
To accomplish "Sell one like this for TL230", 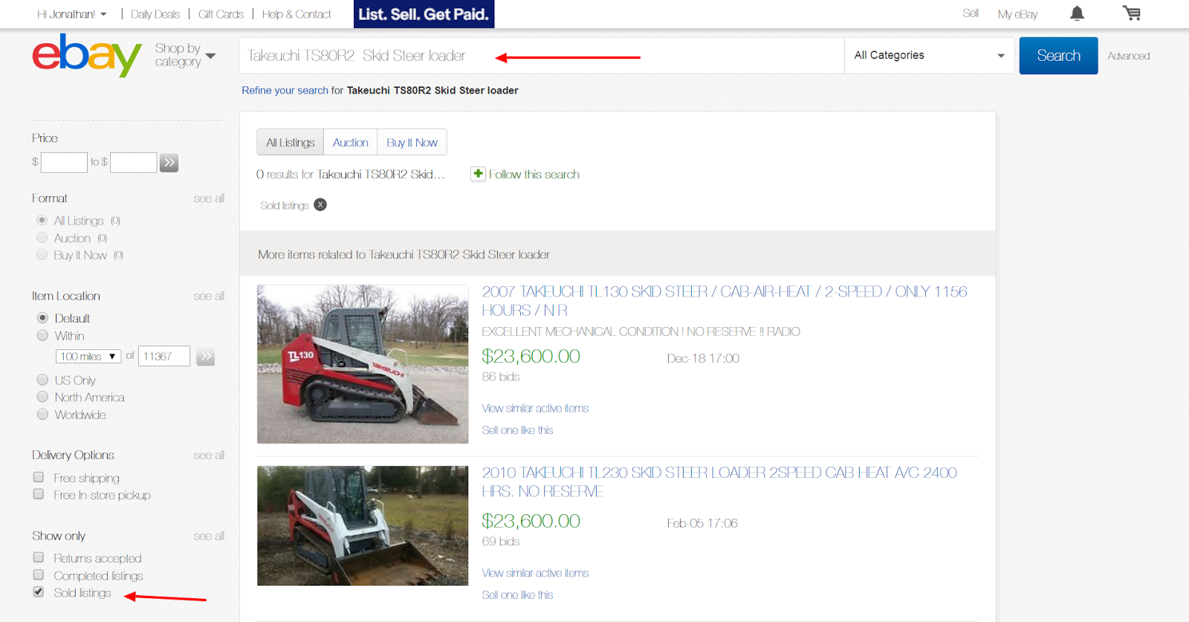I will (517, 595).
